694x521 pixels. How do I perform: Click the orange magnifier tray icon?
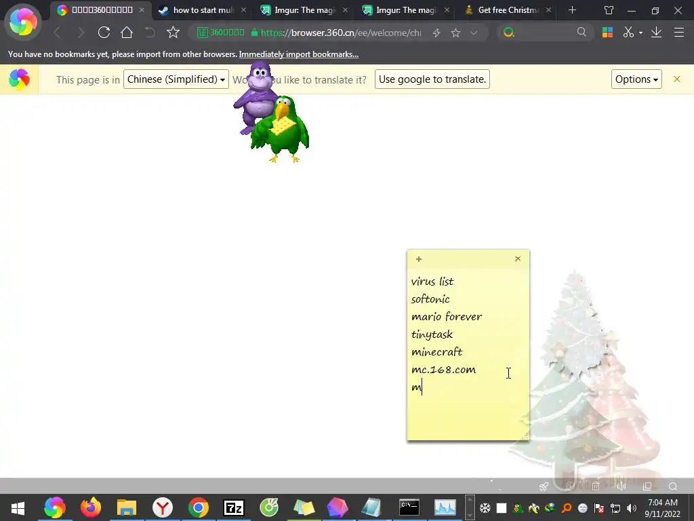567,507
